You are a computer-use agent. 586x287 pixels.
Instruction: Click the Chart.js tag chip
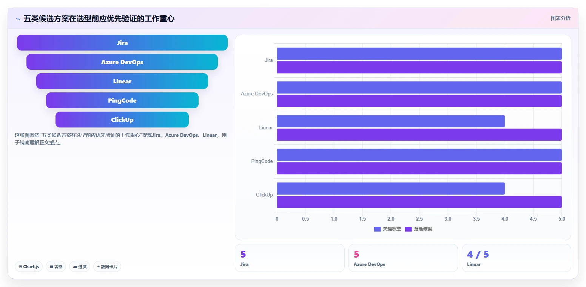click(29, 267)
